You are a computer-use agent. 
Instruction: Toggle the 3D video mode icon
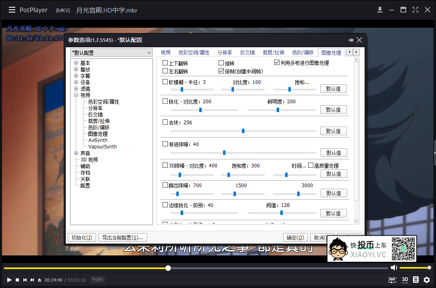coord(405,280)
